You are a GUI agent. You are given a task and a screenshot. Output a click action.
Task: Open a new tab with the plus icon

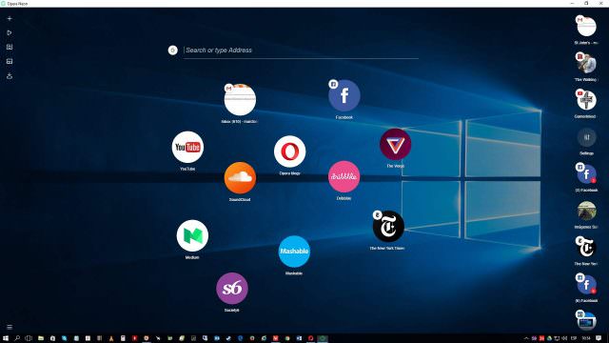click(x=10, y=18)
